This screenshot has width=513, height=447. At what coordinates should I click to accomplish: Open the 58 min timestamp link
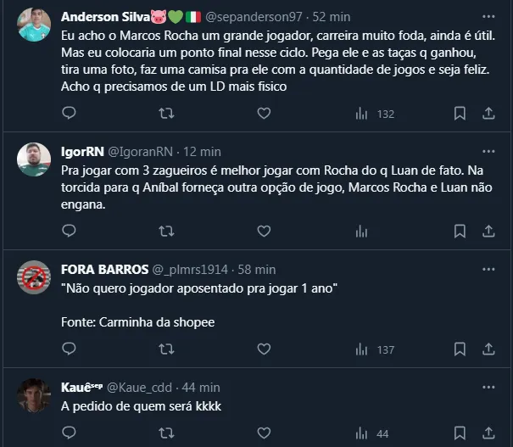click(257, 270)
